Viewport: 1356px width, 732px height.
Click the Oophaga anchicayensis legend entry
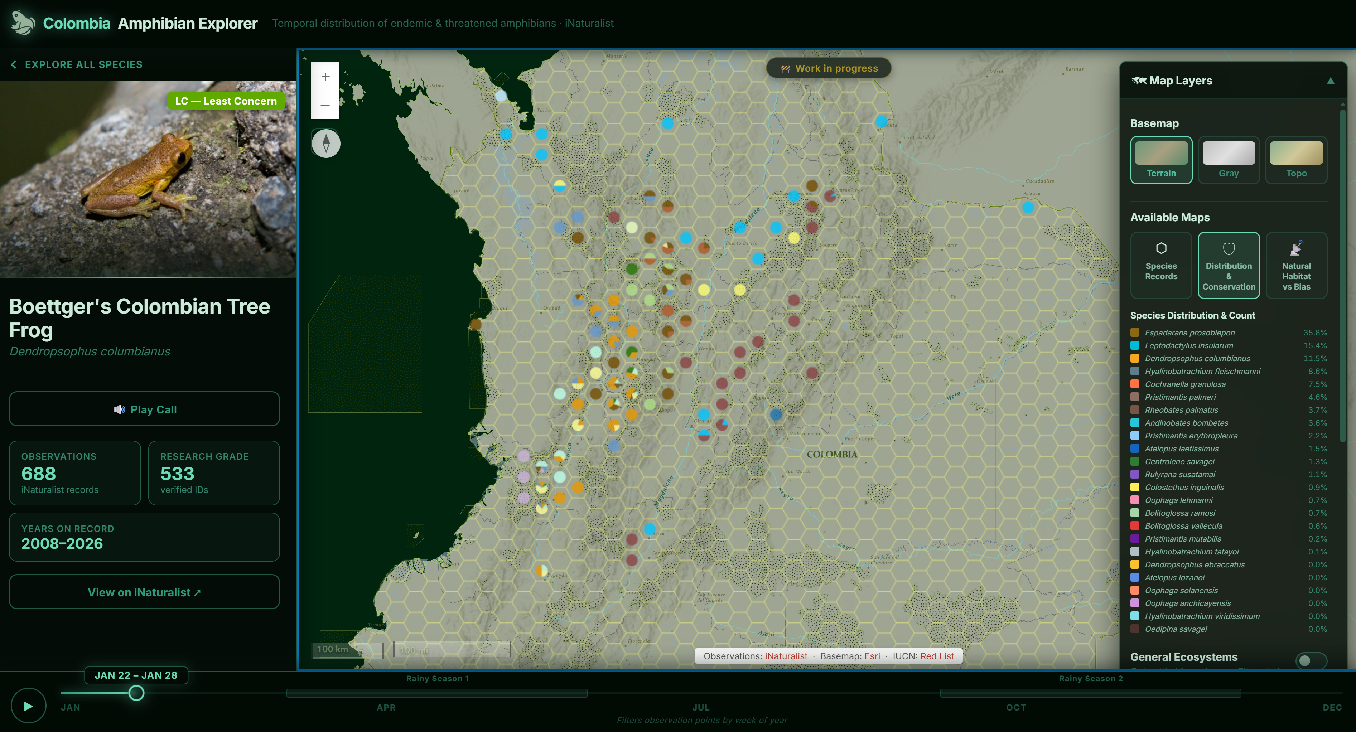[1229, 603]
